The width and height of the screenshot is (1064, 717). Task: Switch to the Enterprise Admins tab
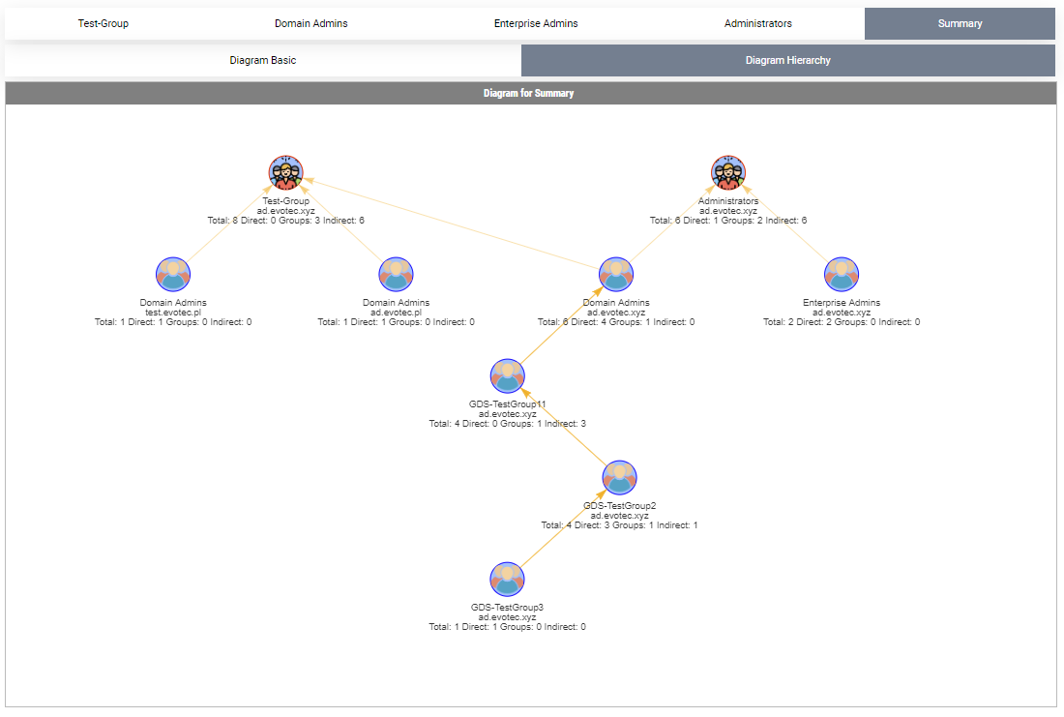[536, 23]
